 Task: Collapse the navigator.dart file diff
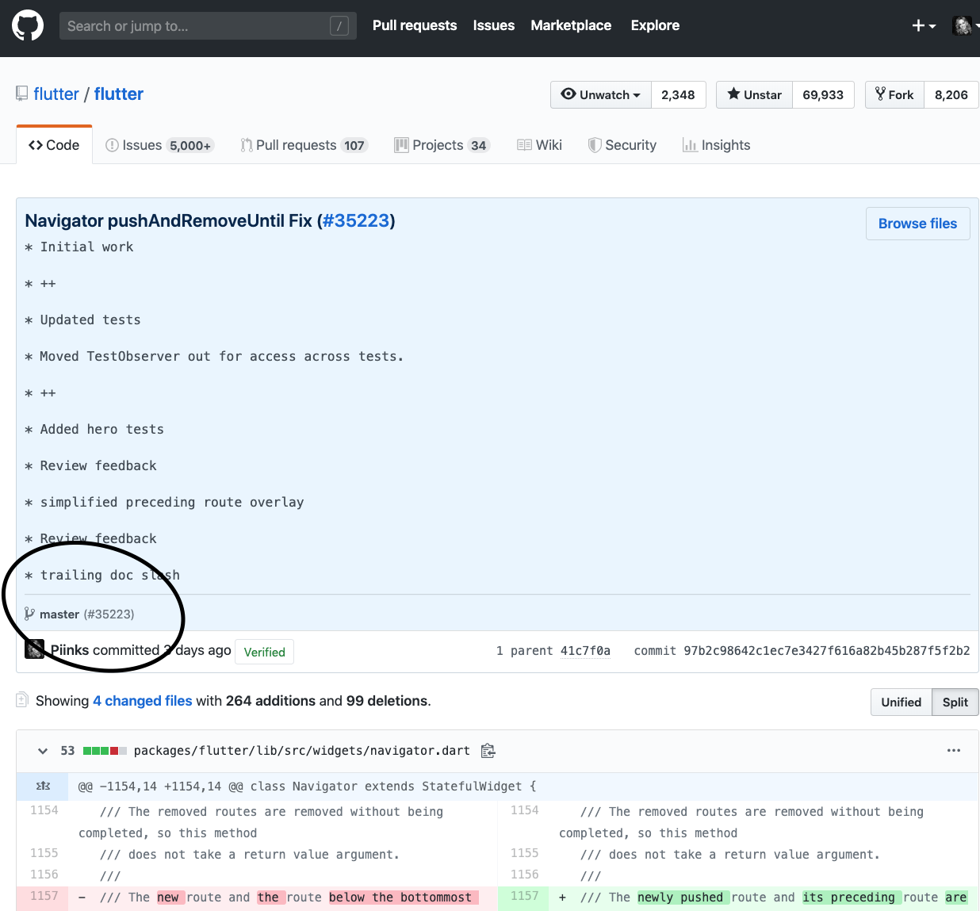tap(43, 751)
